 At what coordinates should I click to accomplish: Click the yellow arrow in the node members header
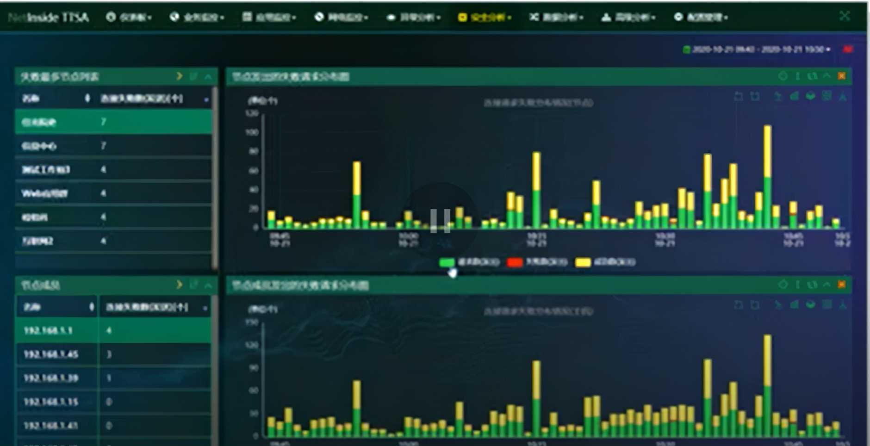(x=179, y=285)
